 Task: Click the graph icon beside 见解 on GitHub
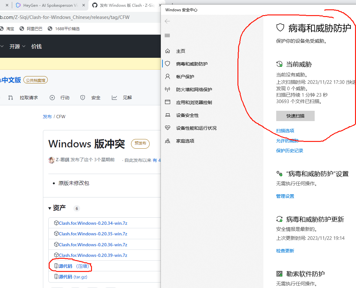coord(114,98)
